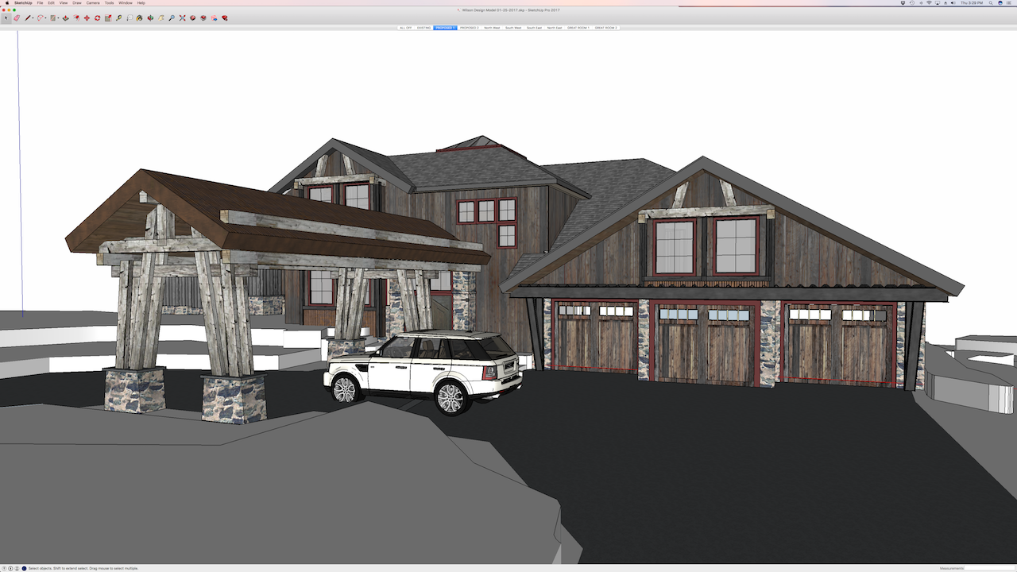Select the Orbit tool
Viewport: 1017px width, 572px height.
(150, 18)
